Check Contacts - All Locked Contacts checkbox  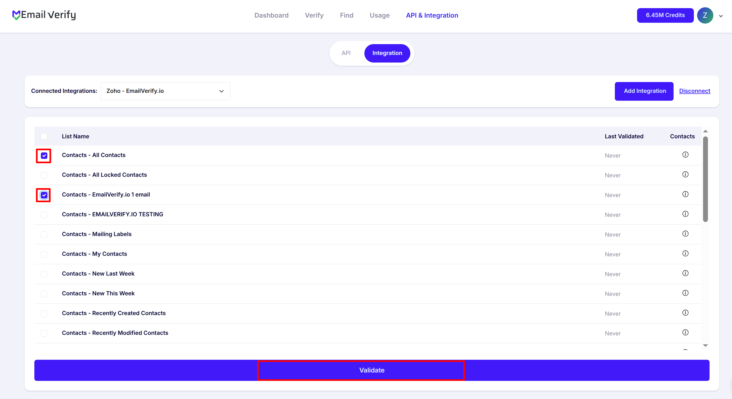coord(44,175)
